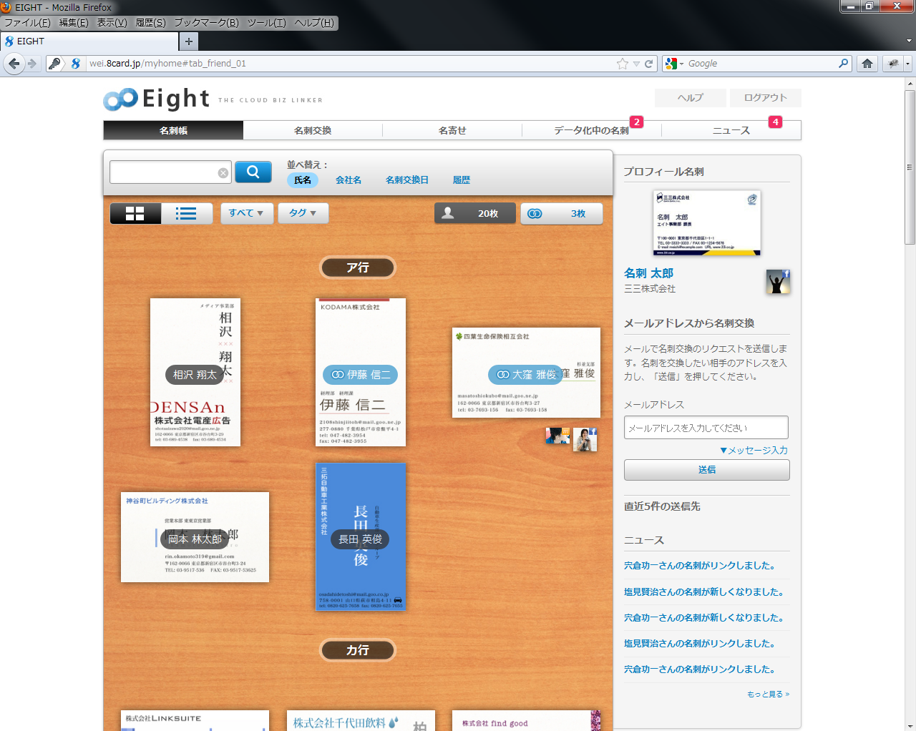
Task: Click the Eight logo
Action: [157, 99]
